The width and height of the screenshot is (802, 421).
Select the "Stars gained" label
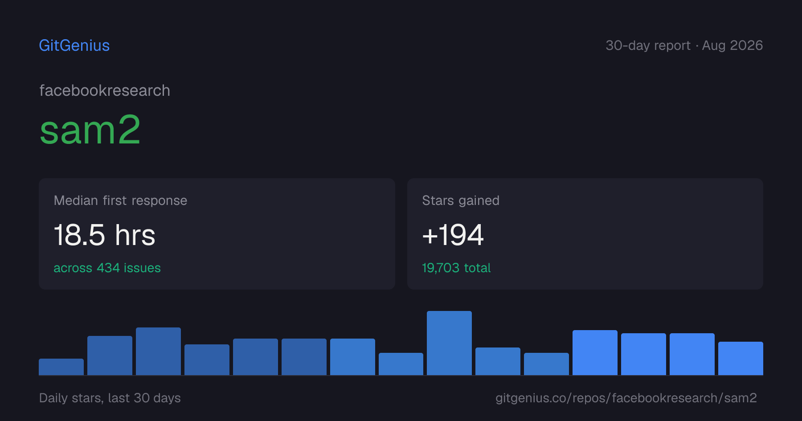tap(461, 200)
